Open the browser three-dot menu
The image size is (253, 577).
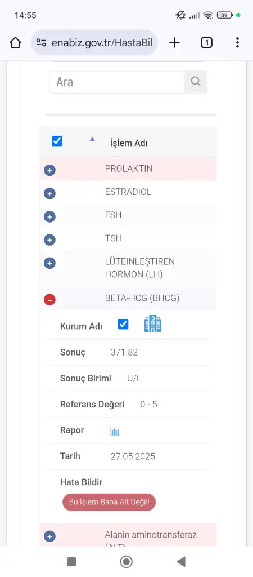(x=238, y=43)
